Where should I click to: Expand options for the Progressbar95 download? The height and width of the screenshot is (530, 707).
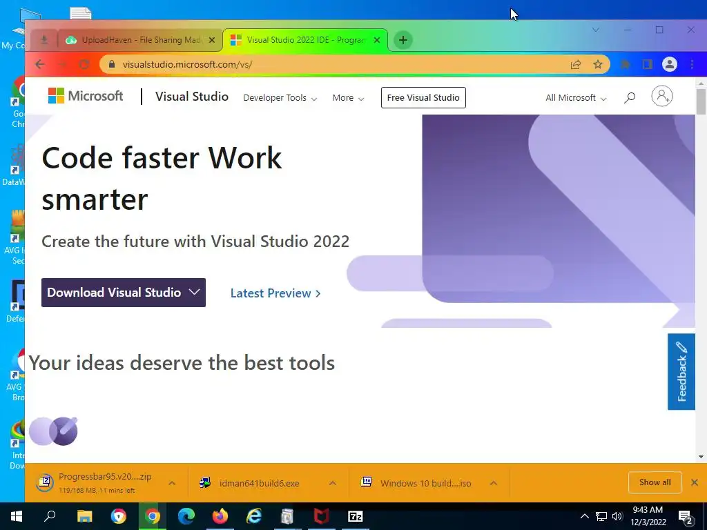click(172, 482)
